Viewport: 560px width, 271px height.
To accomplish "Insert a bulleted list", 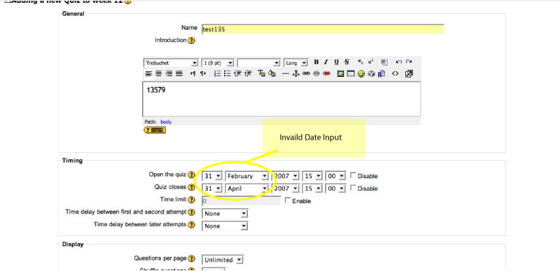I will pyautogui.click(x=227, y=73).
